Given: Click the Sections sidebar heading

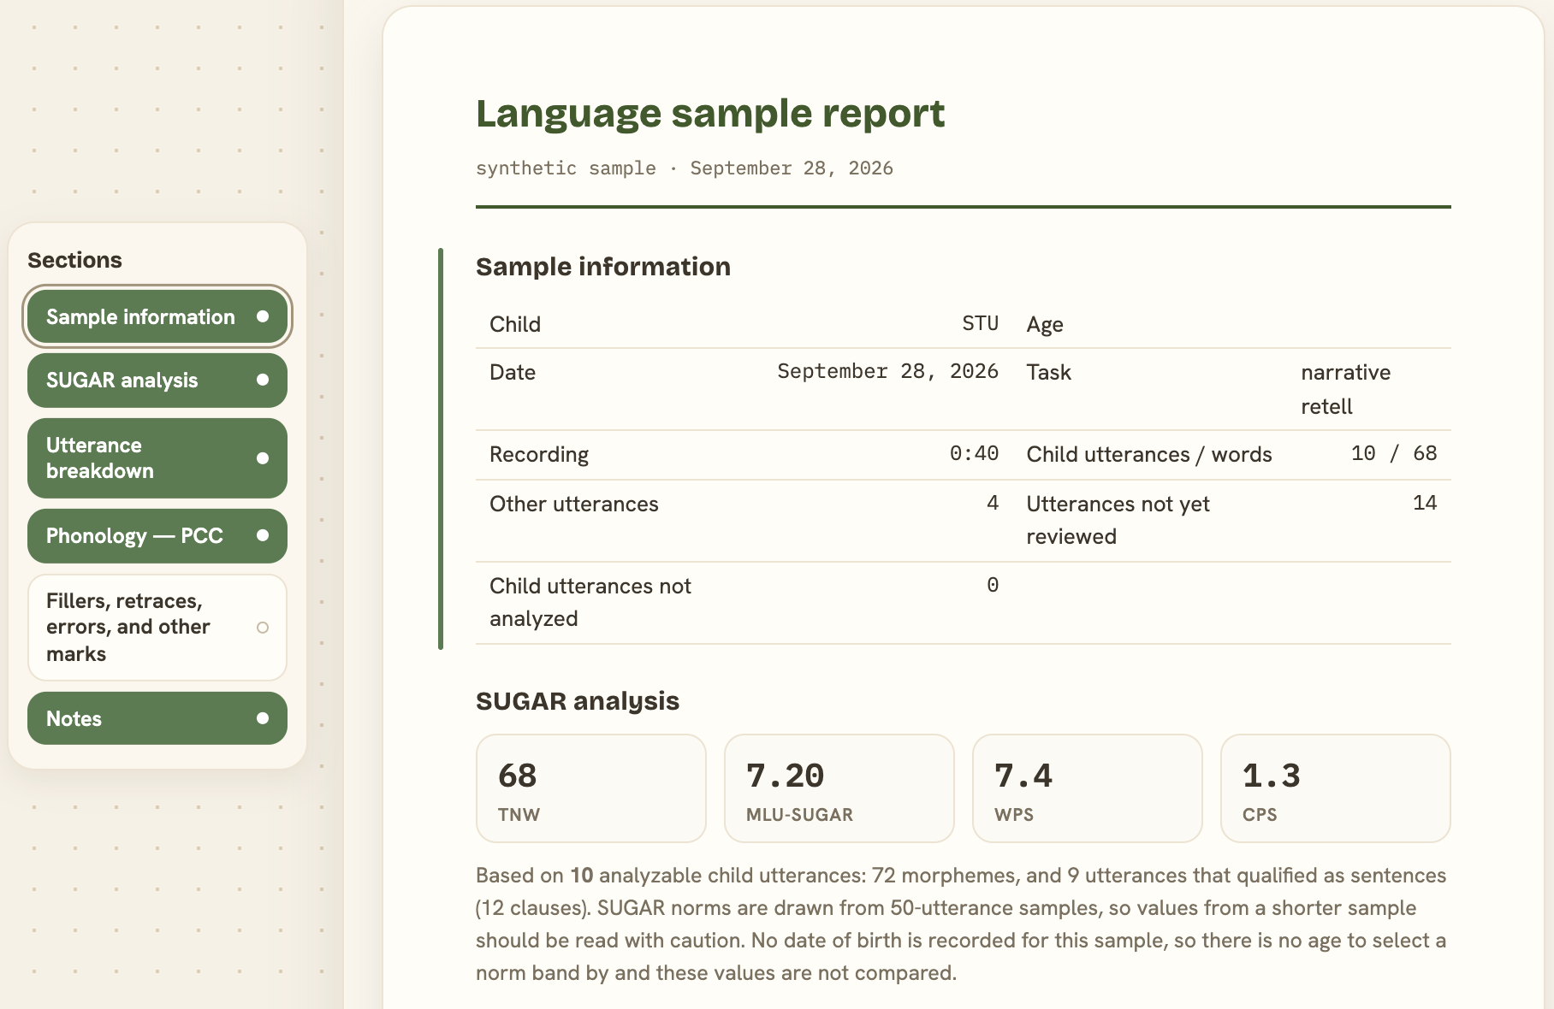Looking at the screenshot, I should click(x=74, y=260).
